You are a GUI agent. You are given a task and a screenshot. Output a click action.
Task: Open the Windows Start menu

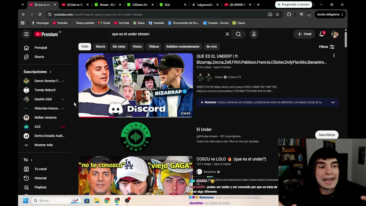[25, 201]
